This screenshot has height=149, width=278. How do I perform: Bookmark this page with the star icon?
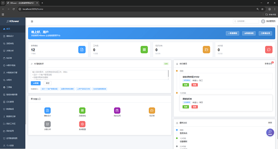pyautogui.click(x=262, y=9)
